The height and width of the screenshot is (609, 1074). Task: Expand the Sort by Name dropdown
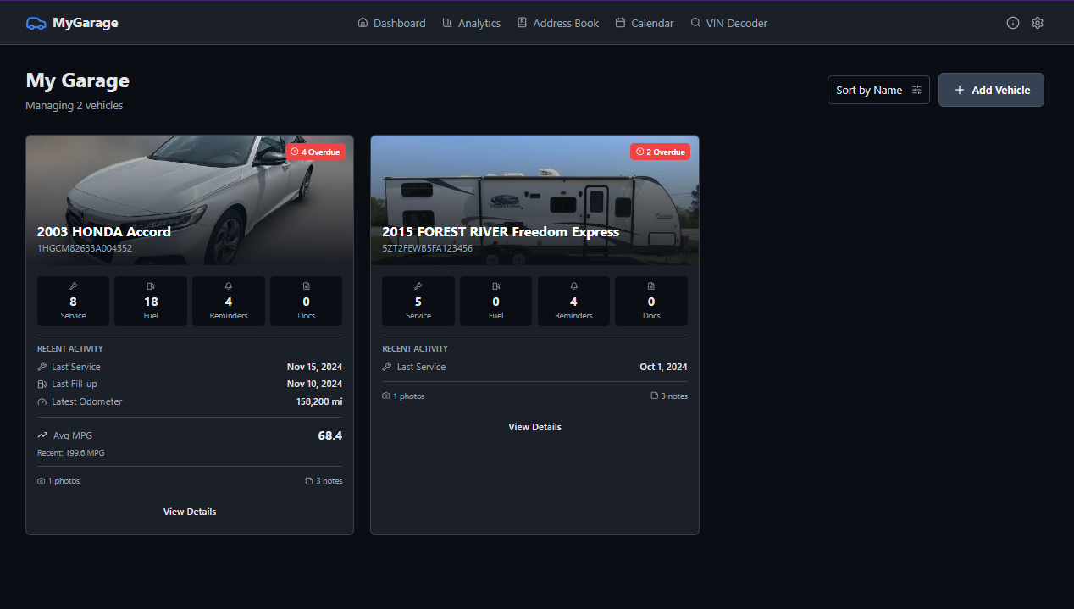coord(878,90)
